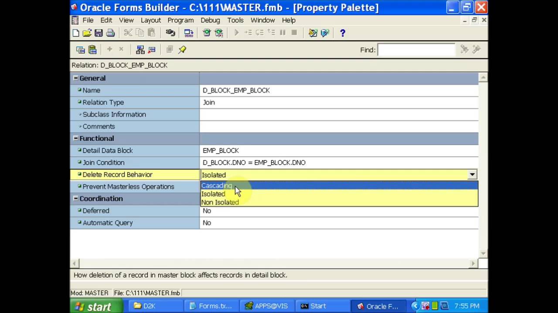Collapse the Functional property group
The height and width of the screenshot is (313, 558).
[75, 138]
